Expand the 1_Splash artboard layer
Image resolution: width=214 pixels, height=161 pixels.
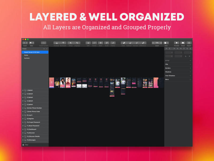tap(23, 90)
